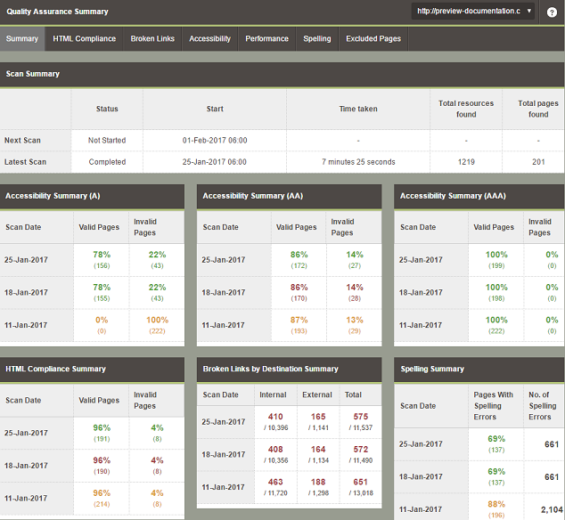The height and width of the screenshot is (520, 565).
Task: Click internal broken links value 463
Action: 275,483
